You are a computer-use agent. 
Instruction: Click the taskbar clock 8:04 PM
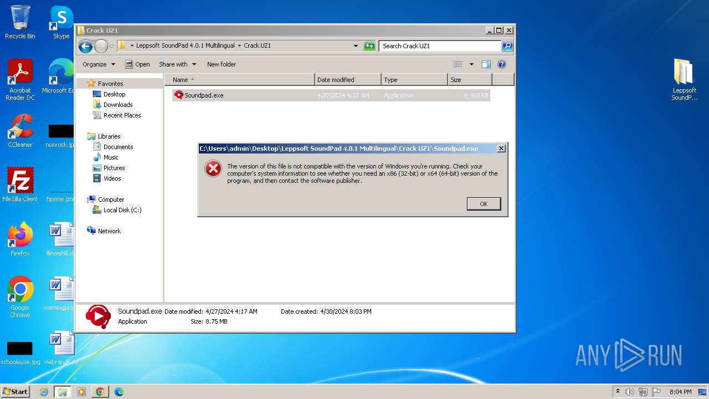coord(680,392)
